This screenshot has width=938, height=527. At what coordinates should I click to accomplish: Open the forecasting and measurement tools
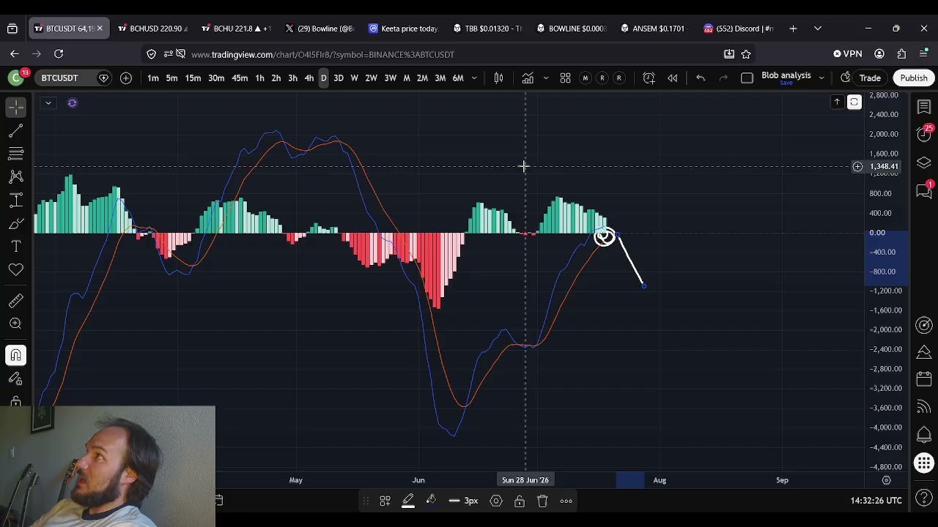(15, 200)
